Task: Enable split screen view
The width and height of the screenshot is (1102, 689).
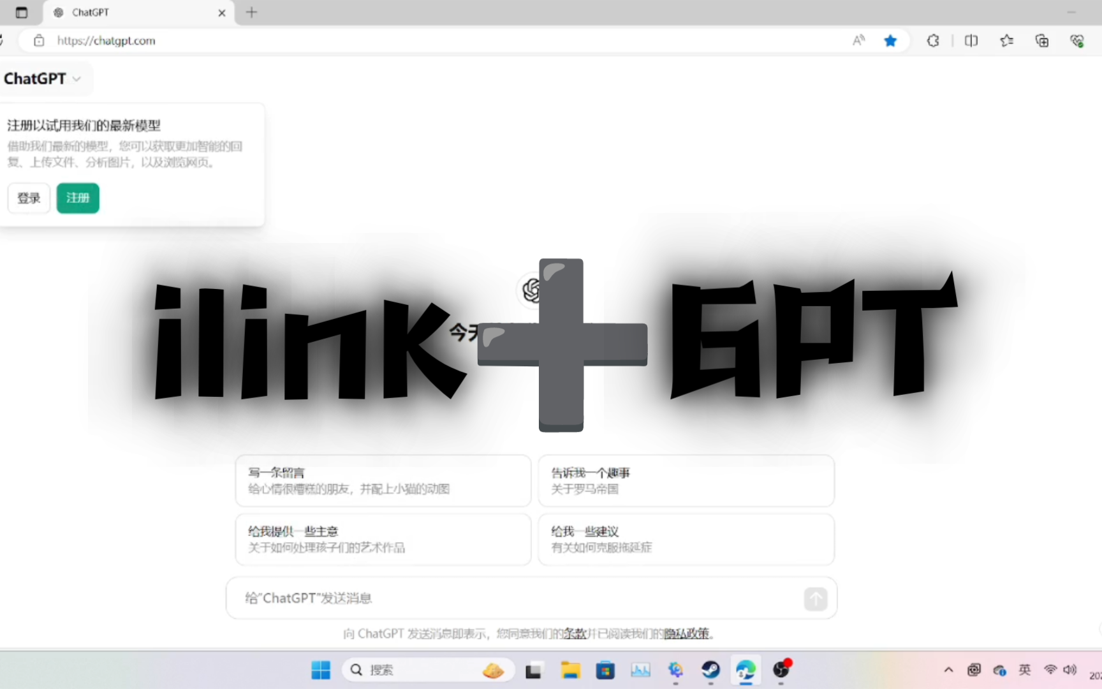Action: coord(971,41)
